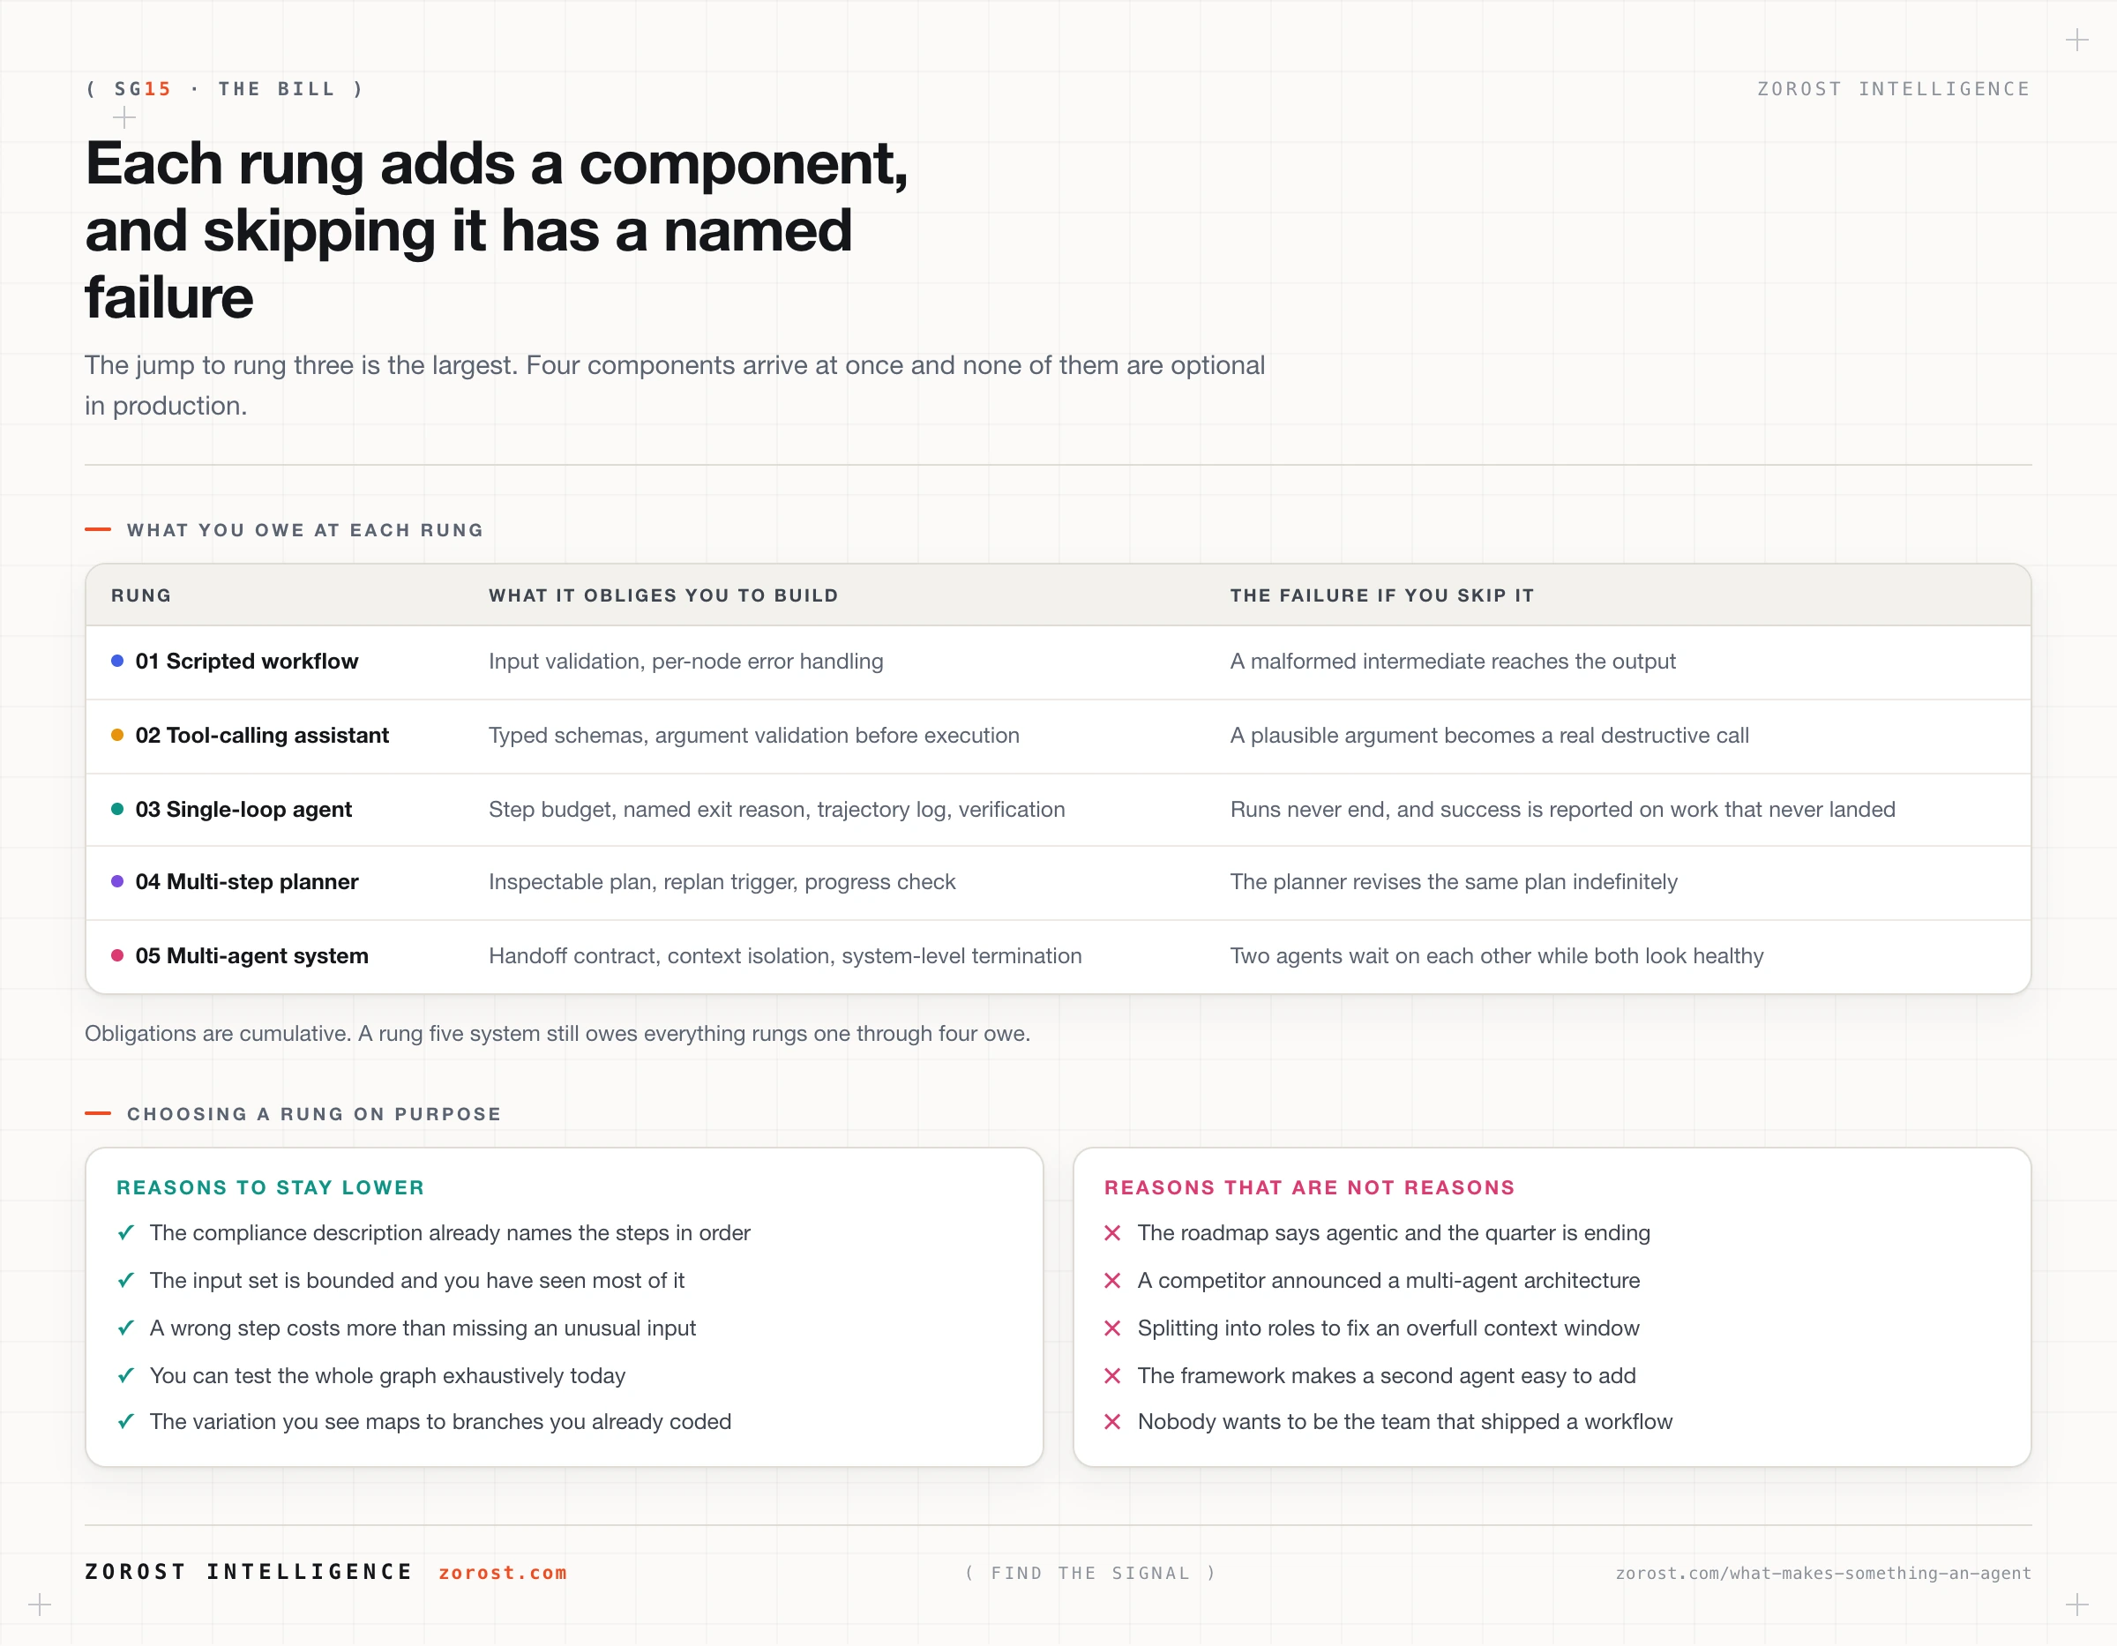Click the checkmark beside test the whole graph
The width and height of the screenshot is (2117, 1646).
coord(126,1375)
